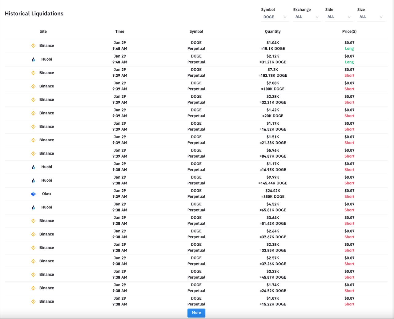Image resolution: width=394 pixels, height=319 pixels.
Task: Click the Time column header
Action: click(120, 31)
